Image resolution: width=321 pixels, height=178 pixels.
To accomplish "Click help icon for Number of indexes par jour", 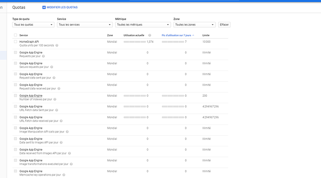I will point(55,99).
